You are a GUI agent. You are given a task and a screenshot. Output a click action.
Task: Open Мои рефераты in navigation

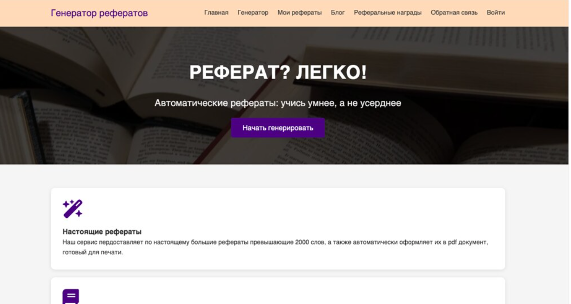(299, 13)
